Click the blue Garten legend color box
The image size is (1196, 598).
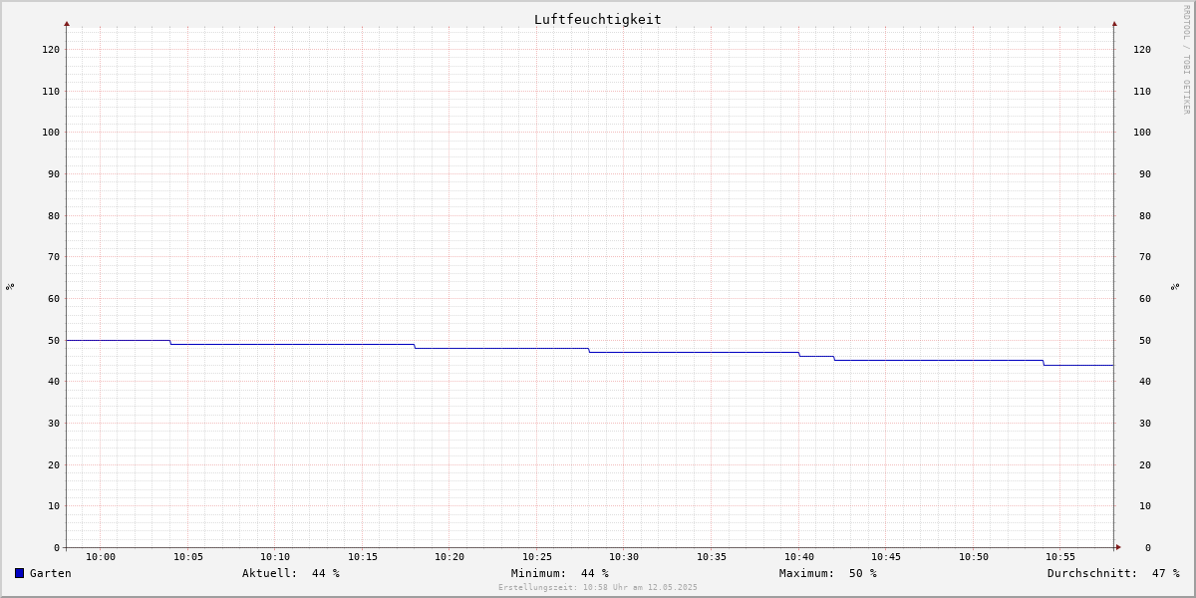pyautogui.click(x=19, y=573)
